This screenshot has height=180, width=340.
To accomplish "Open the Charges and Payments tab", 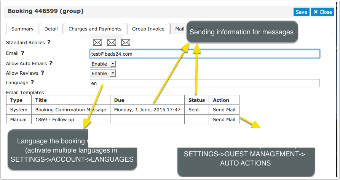I will [x=95, y=29].
